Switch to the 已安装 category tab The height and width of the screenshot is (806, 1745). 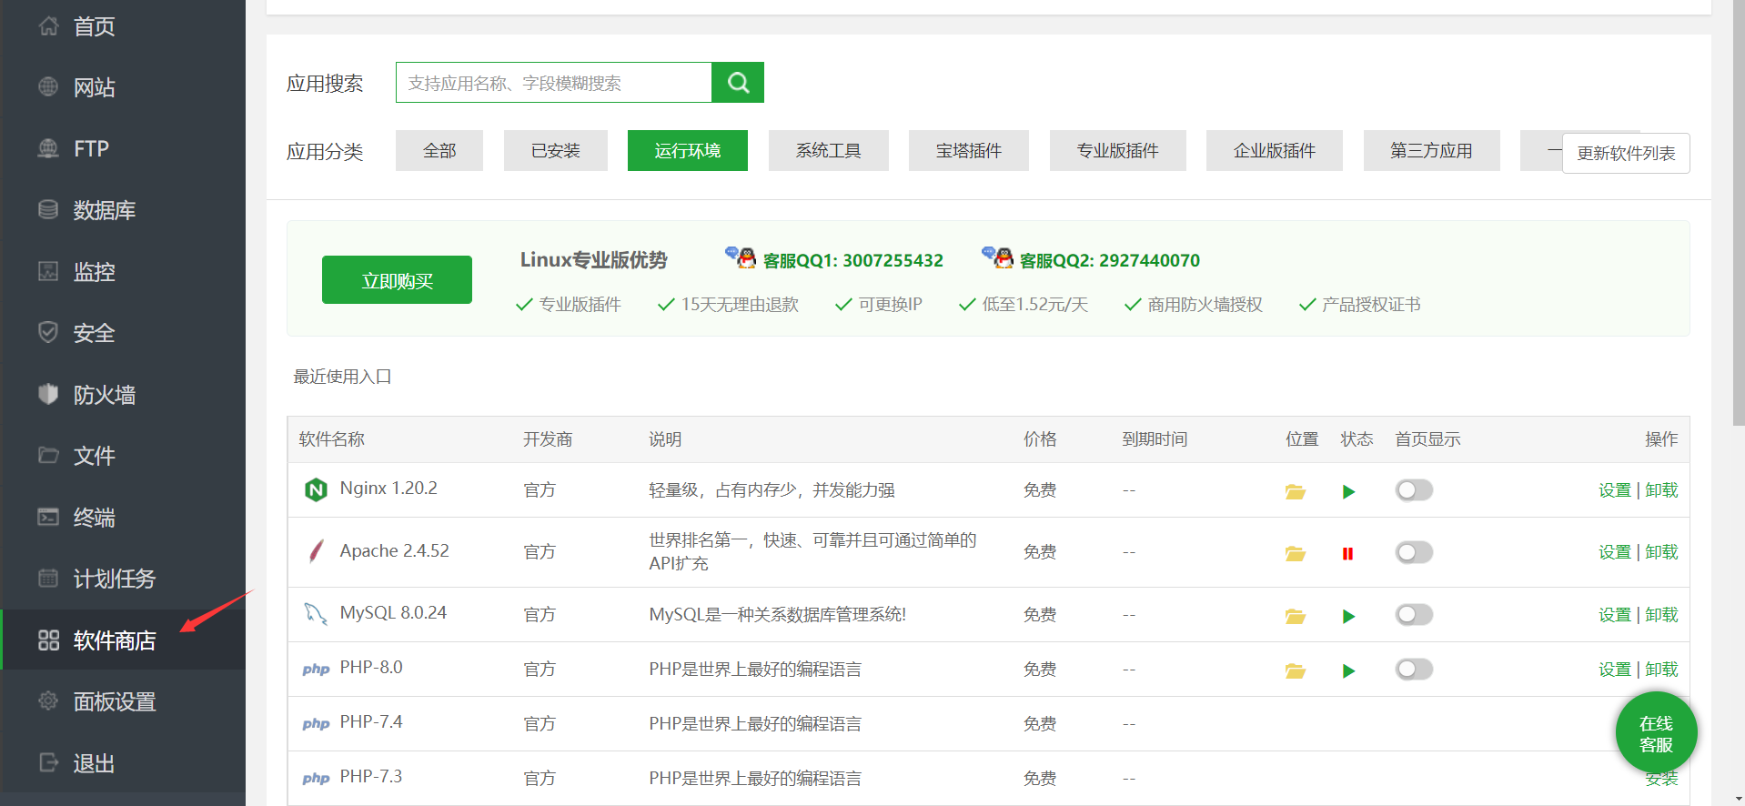pyautogui.click(x=556, y=150)
